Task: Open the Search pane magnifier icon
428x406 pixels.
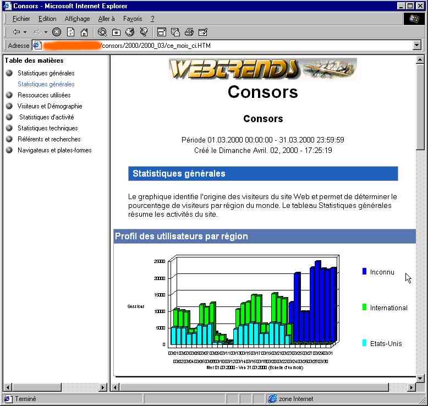Action: pos(102,32)
